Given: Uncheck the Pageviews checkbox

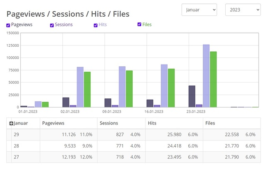Looking at the screenshot, I should click(8, 25).
